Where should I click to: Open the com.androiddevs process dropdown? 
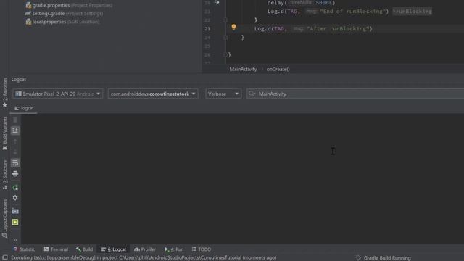(x=153, y=94)
